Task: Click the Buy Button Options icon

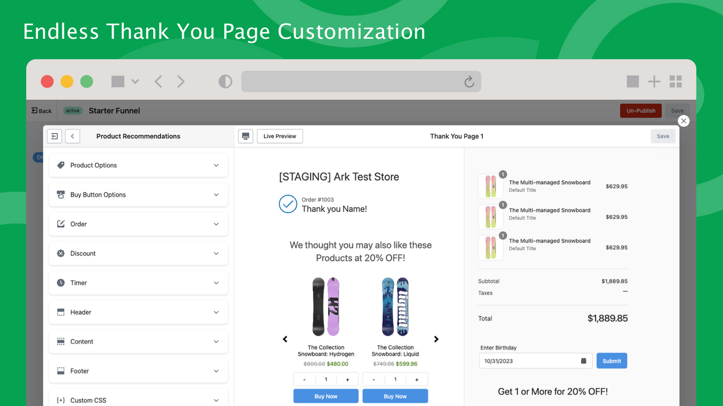Action: click(x=61, y=194)
